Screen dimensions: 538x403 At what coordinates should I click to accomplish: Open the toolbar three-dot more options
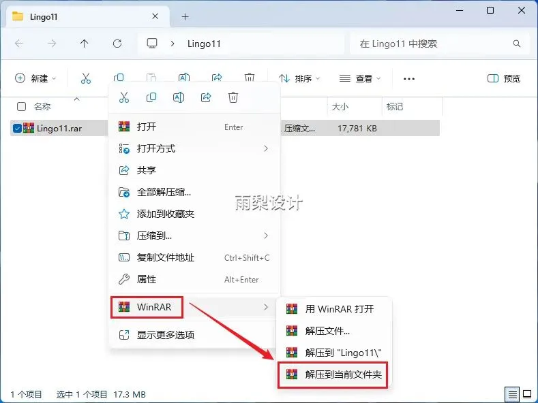click(409, 79)
